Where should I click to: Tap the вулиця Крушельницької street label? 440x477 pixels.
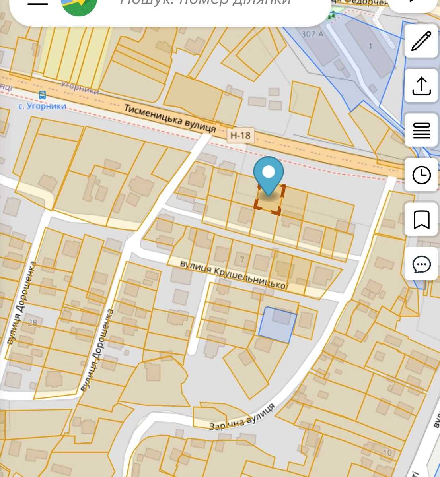(x=233, y=275)
